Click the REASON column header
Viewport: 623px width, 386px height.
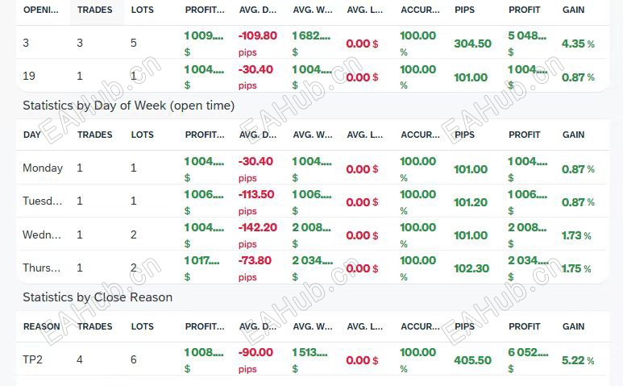click(x=41, y=326)
